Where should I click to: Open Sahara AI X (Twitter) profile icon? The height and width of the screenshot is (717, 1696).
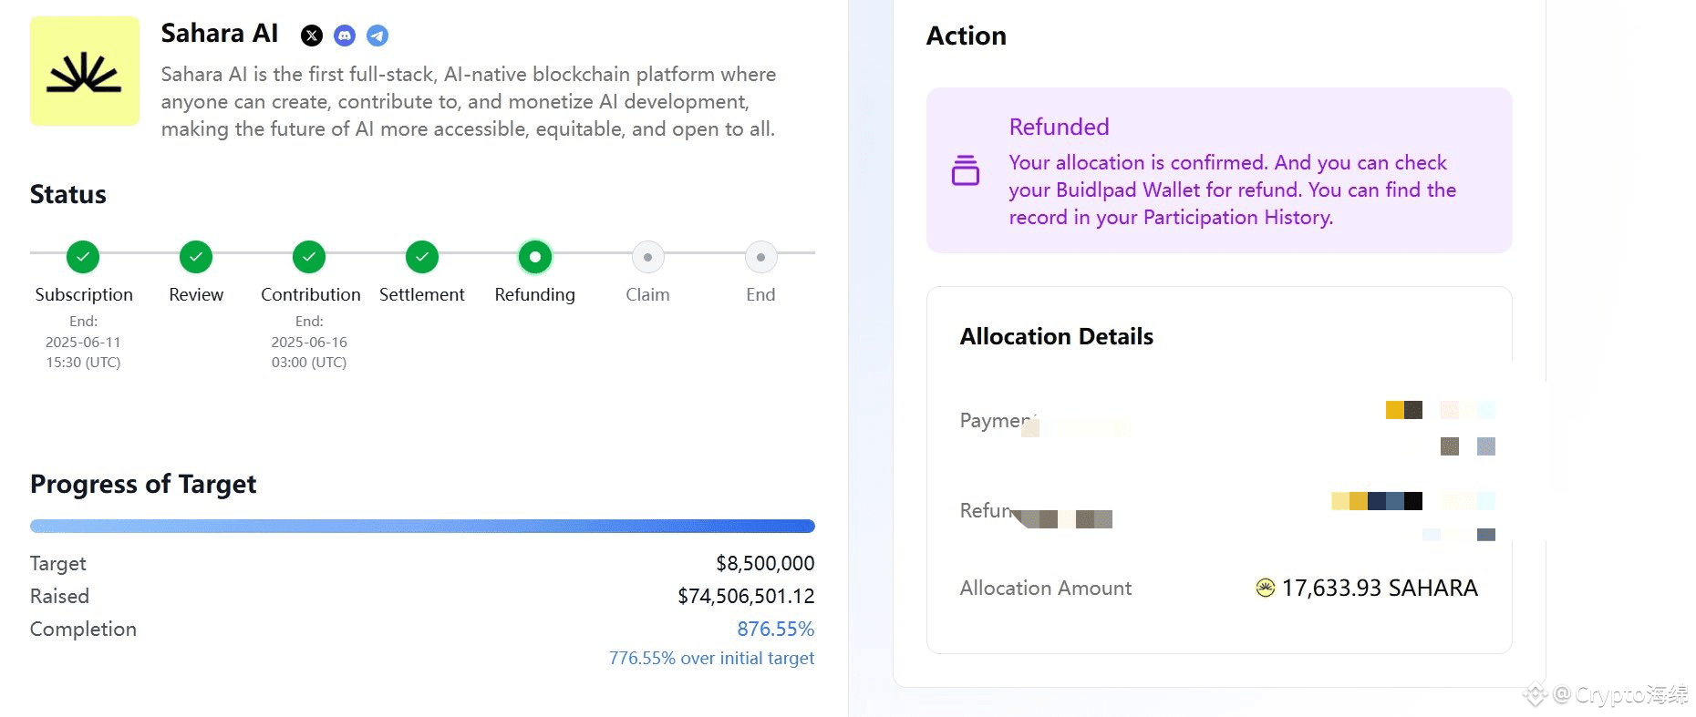312,36
